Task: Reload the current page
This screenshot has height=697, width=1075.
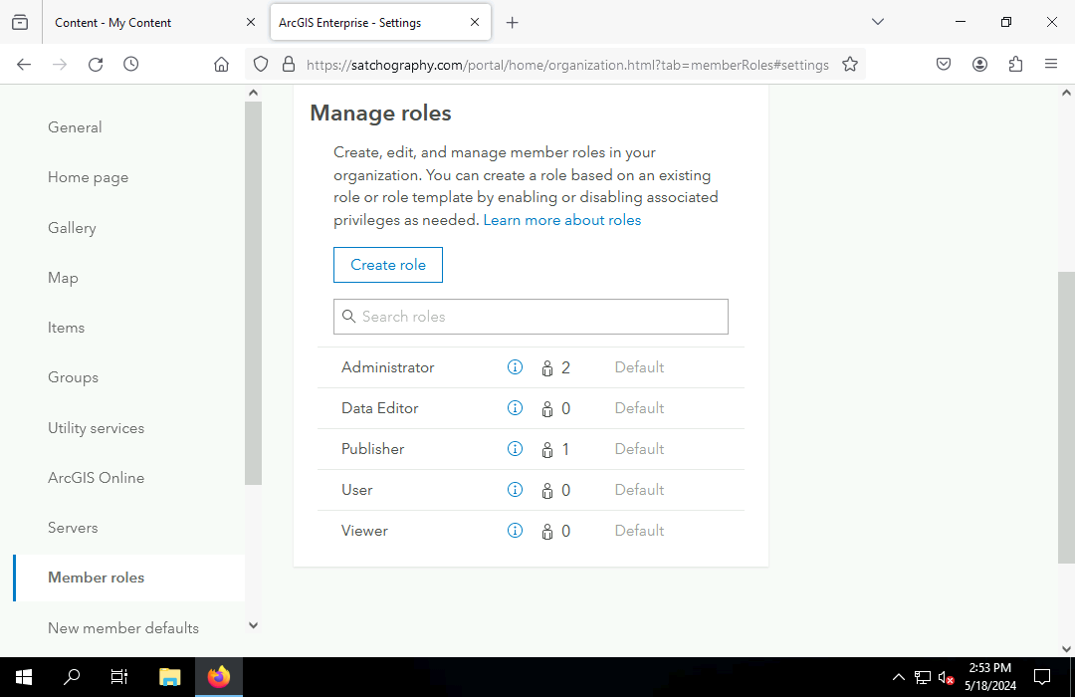Action: click(x=96, y=64)
